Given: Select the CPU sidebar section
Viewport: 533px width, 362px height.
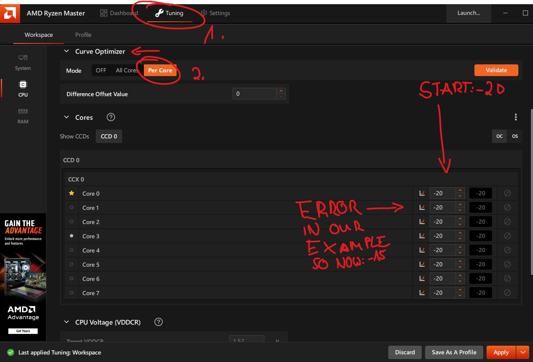Looking at the screenshot, I should (x=23, y=89).
